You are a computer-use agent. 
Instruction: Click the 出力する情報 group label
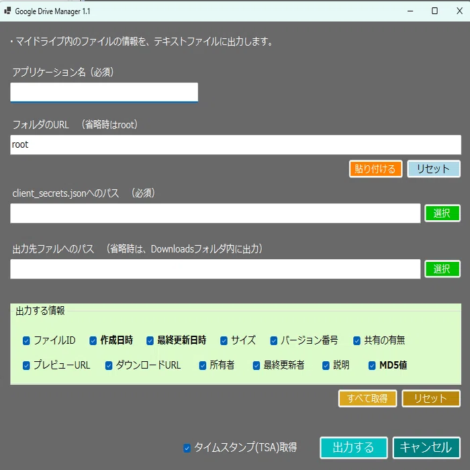(x=40, y=310)
